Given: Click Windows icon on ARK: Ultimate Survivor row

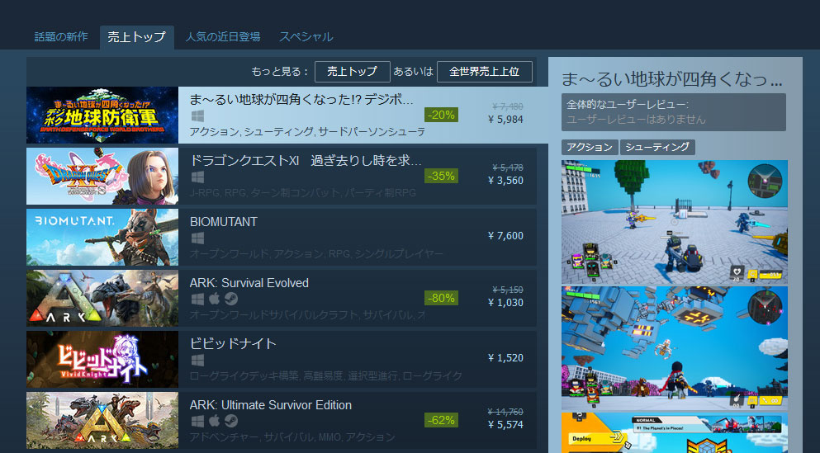Looking at the screenshot, I should click(x=197, y=422).
